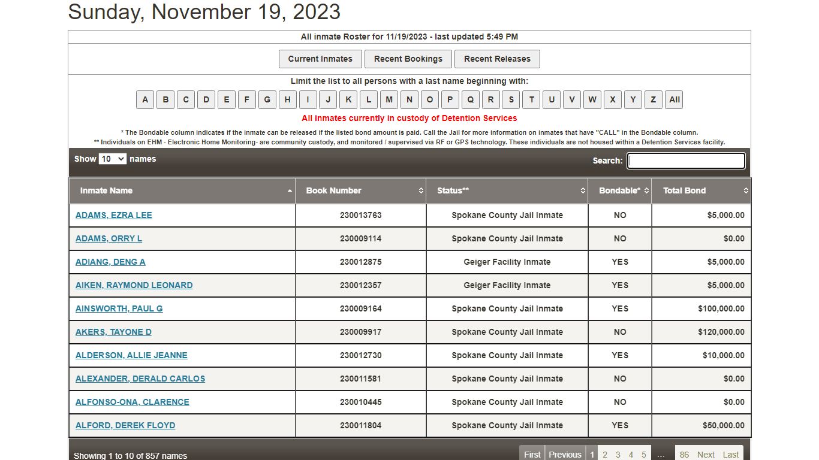The height and width of the screenshot is (460, 819).
Task: Go to the Next results page
Action: (x=706, y=455)
